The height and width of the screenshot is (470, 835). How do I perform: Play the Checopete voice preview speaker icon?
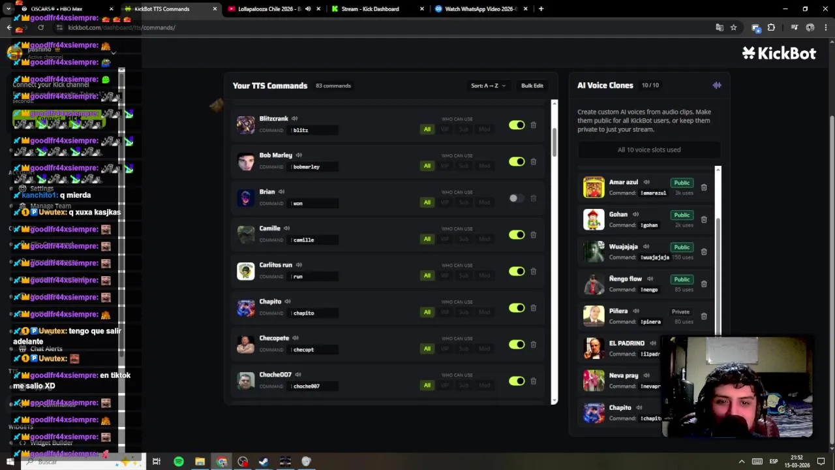click(296, 338)
